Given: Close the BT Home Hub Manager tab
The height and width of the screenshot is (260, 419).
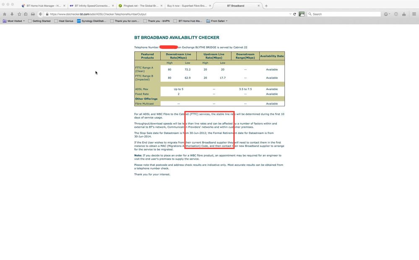Looking at the screenshot, I should tap(64, 5).
